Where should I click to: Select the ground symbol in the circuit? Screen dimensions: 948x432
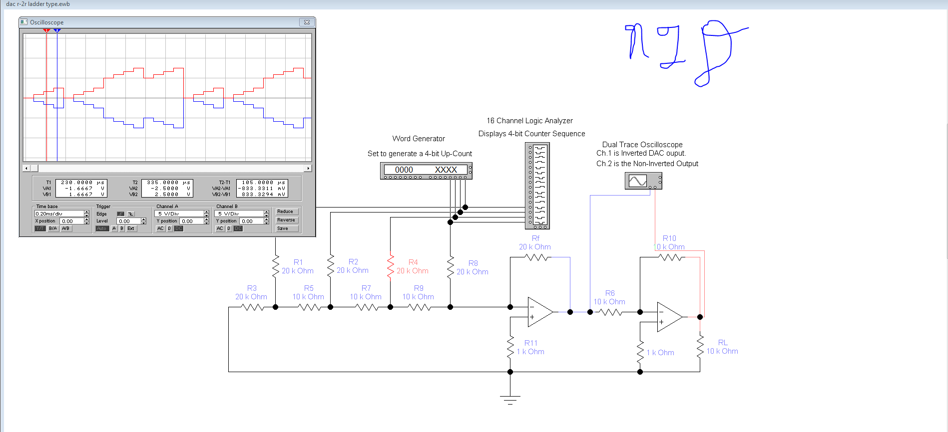pyautogui.click(x=510, y=399)
